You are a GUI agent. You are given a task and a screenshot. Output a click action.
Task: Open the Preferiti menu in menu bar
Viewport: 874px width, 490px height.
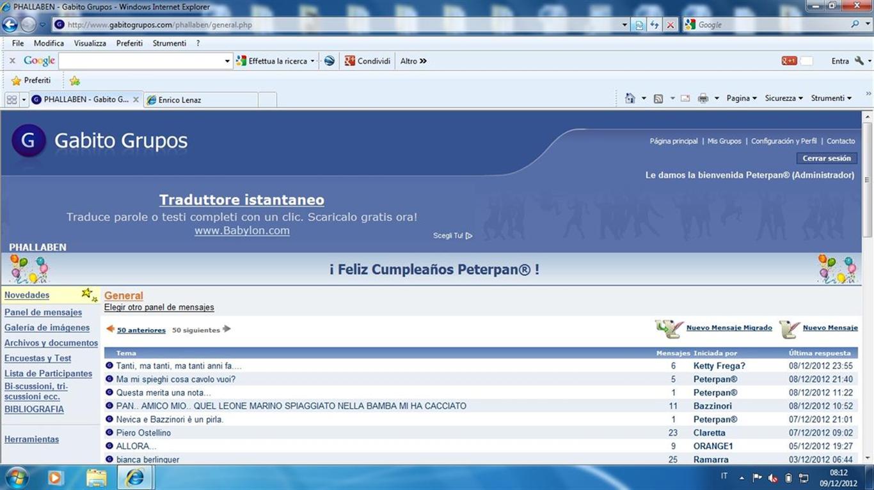(129, 43)
